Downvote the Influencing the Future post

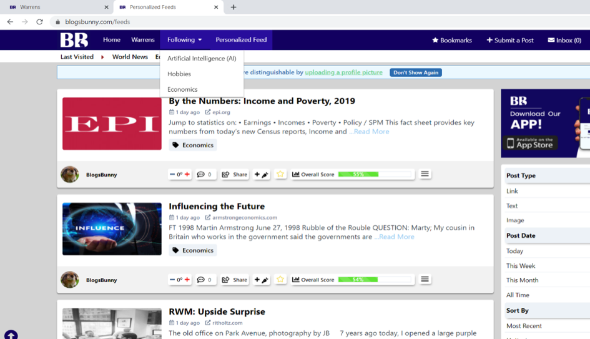tap(172, 280)
